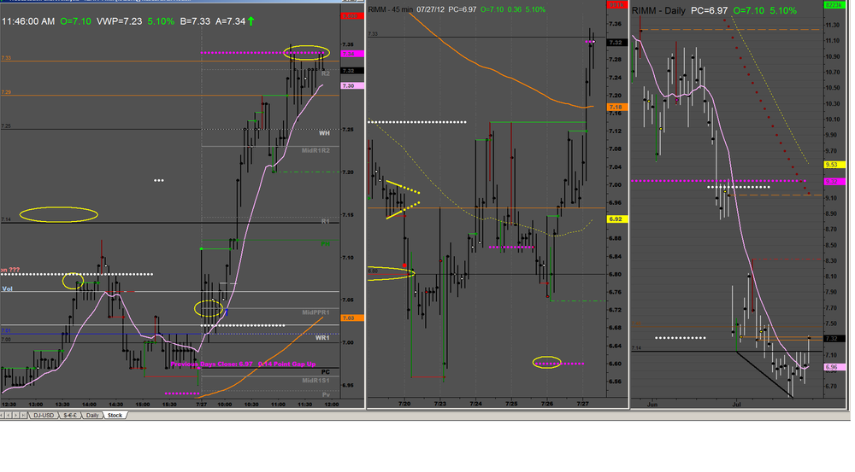This screenshot has width=855, height=472.
Task: Click the green up arrow beside A=7.34
Action: point(251,21)
